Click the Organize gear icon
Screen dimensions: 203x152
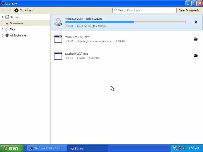[x=16, y=10]
